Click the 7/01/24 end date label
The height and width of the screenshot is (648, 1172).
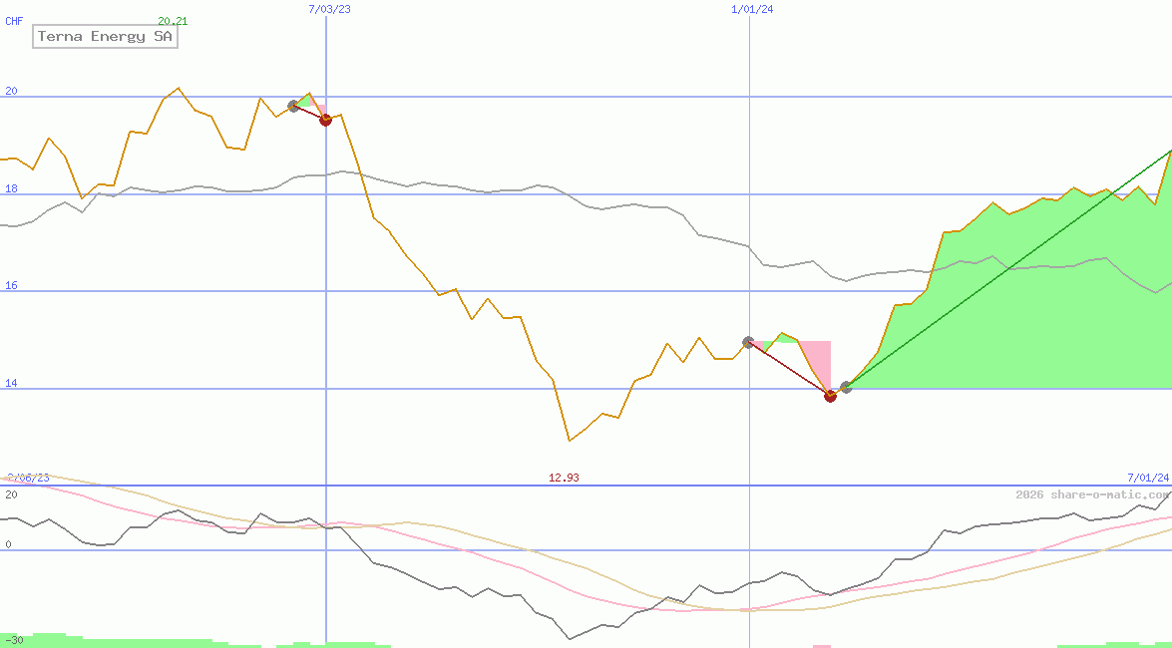coord(1147,479)
